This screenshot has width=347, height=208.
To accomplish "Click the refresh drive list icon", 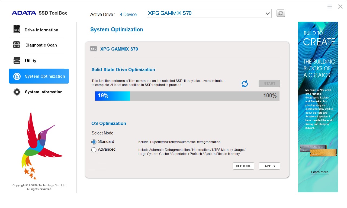I will tap(281, 13).
